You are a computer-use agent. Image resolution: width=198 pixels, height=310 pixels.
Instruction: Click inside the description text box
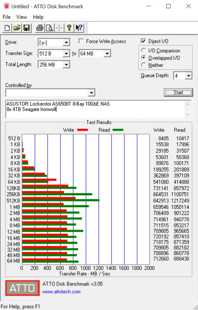[95, 109]
